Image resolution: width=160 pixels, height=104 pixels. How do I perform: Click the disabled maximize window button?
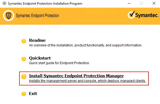[141, 4]
